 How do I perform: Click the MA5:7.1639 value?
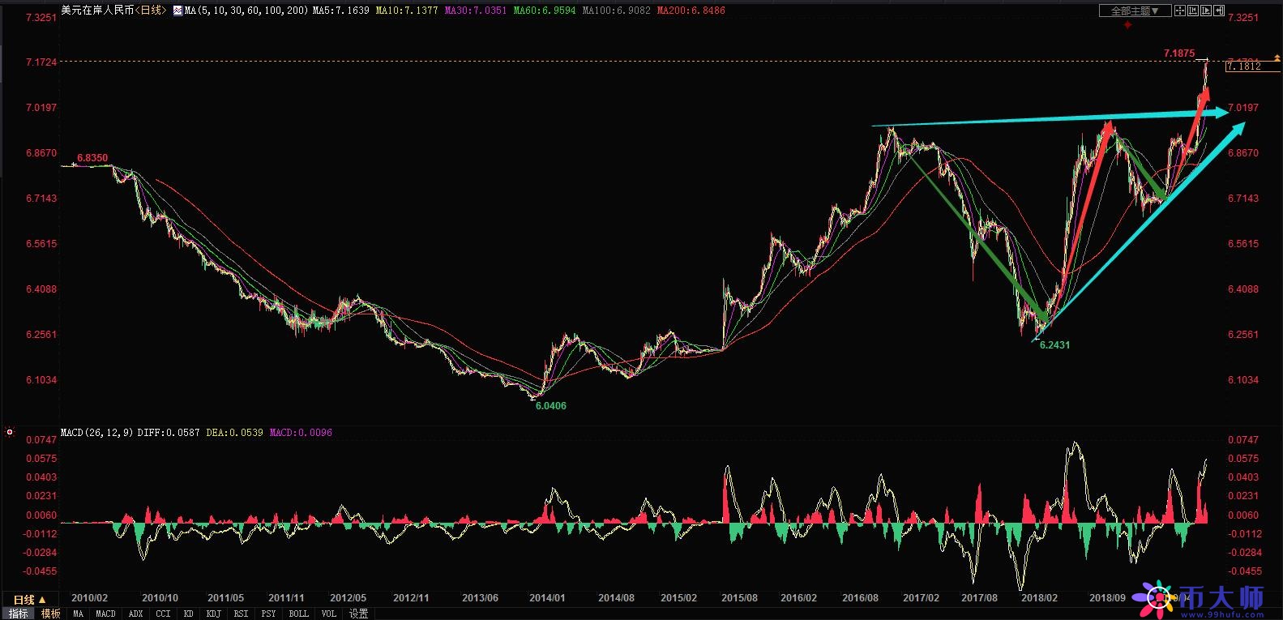[x=340, y=11]
